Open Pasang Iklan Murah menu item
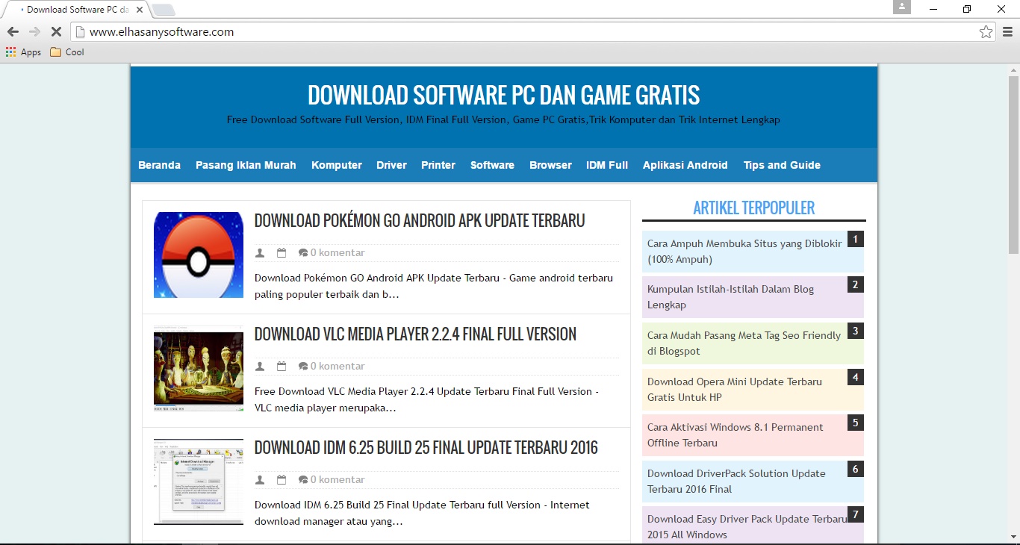The image size is (1020, 545). [x=246, y=165]
